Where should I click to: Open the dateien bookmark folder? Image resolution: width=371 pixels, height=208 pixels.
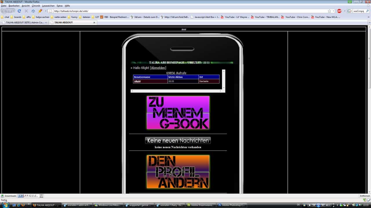85,17
